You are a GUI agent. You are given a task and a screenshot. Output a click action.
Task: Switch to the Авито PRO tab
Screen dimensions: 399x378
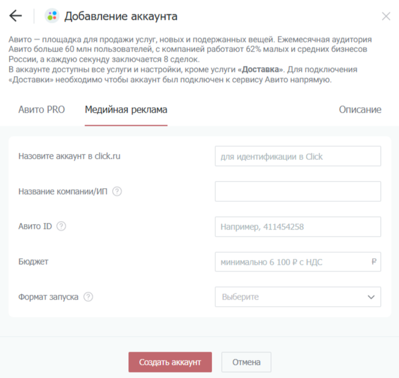click(x=41, y=110)
